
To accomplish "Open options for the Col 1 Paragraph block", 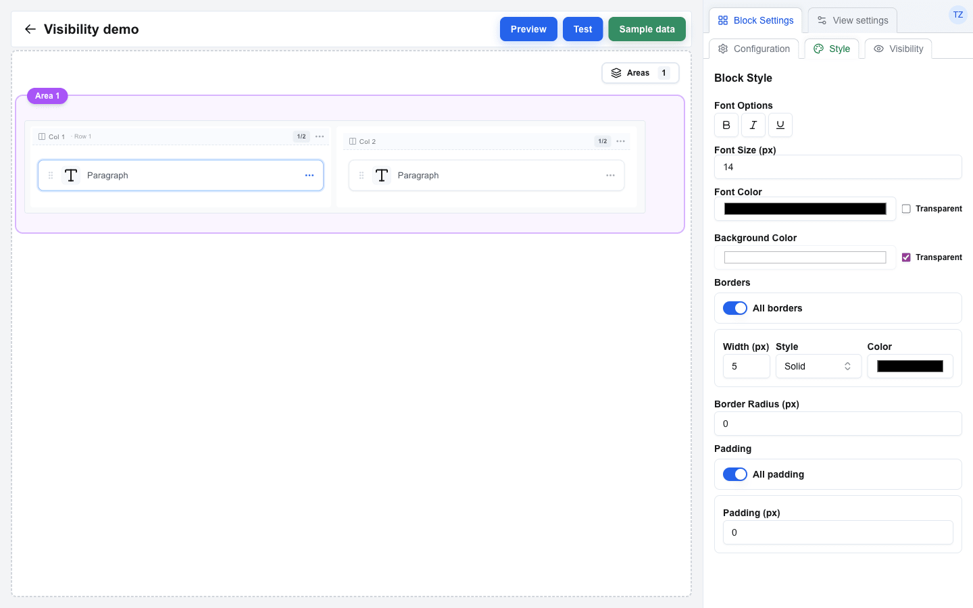I will (309, 176).
